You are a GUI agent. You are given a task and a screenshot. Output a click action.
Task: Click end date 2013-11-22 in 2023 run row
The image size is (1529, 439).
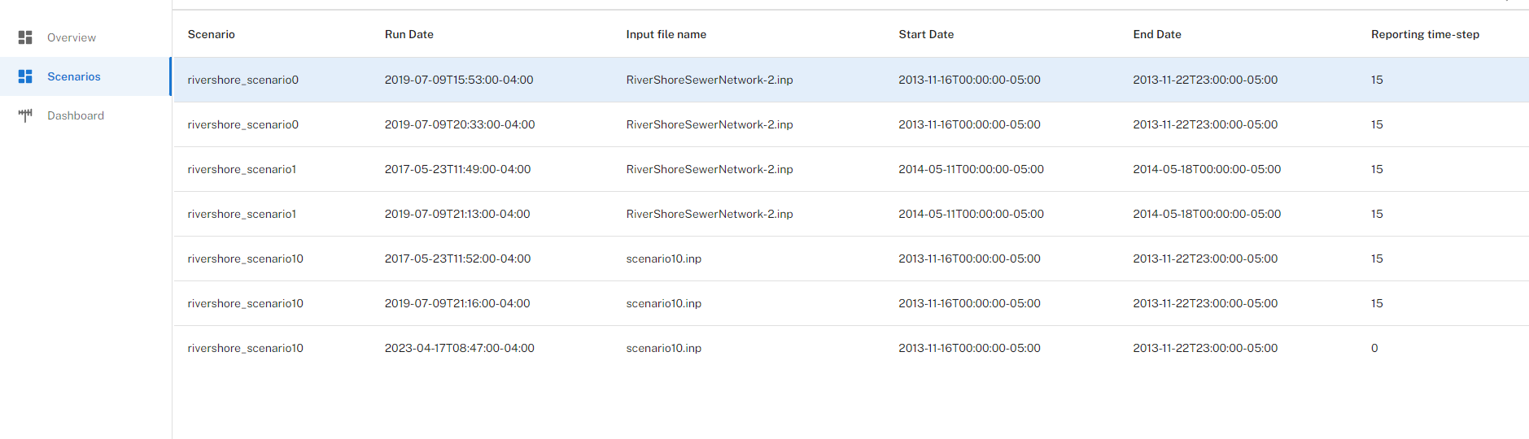tap(1205, 348)
